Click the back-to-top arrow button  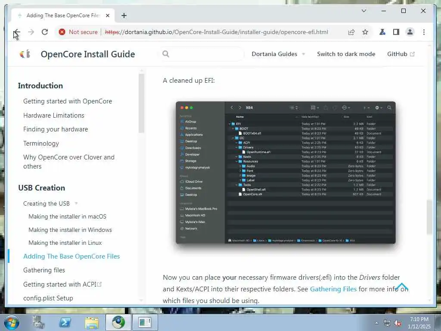(x=402, y=287)
